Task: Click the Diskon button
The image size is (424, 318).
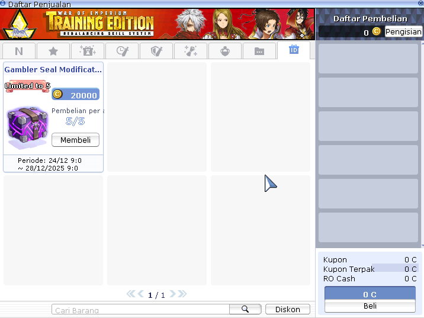Action: click(287, 309)
